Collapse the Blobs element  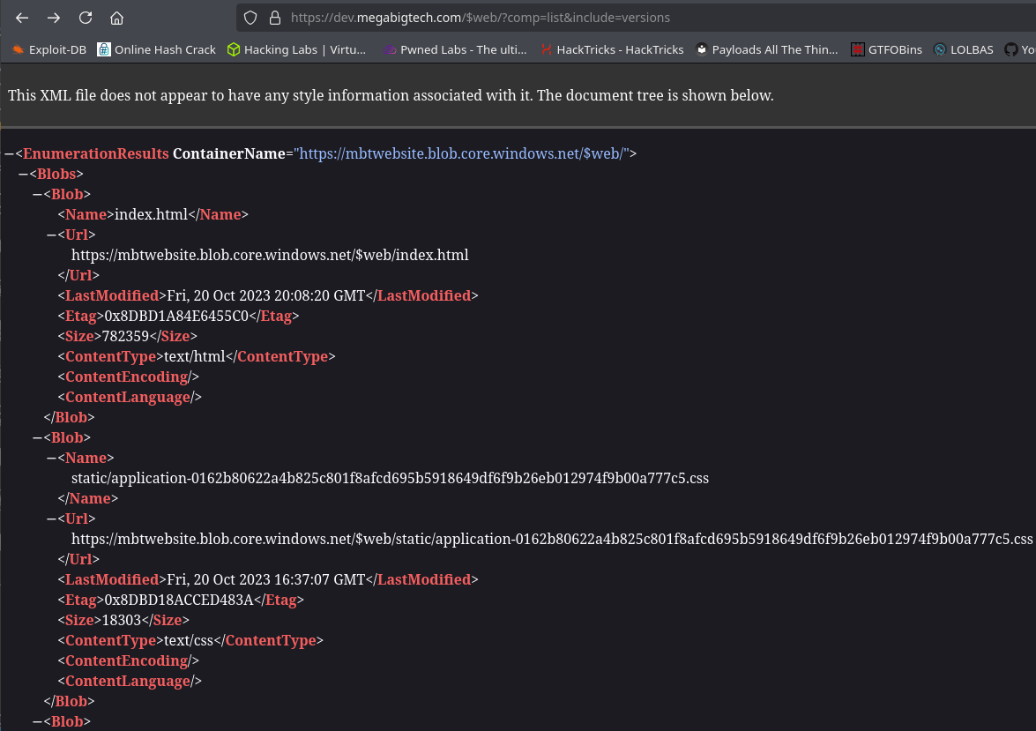[22, 174]
